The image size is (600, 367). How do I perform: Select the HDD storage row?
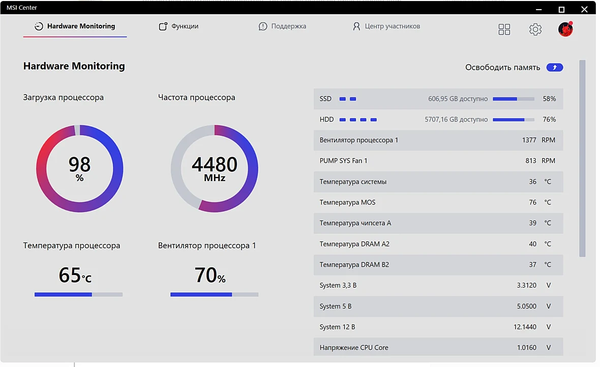[x=438, y=119]
